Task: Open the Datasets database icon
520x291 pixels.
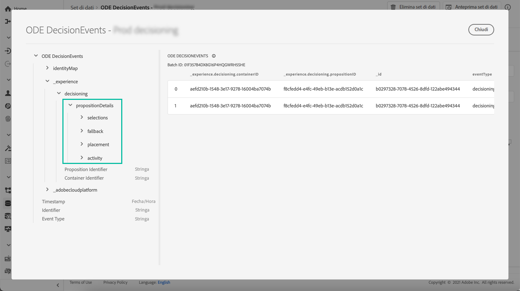Action: 8,203
